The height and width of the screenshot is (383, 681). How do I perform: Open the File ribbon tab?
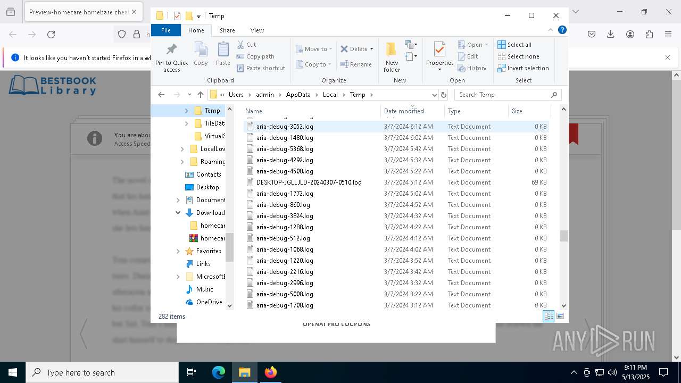tap(166, 30)
